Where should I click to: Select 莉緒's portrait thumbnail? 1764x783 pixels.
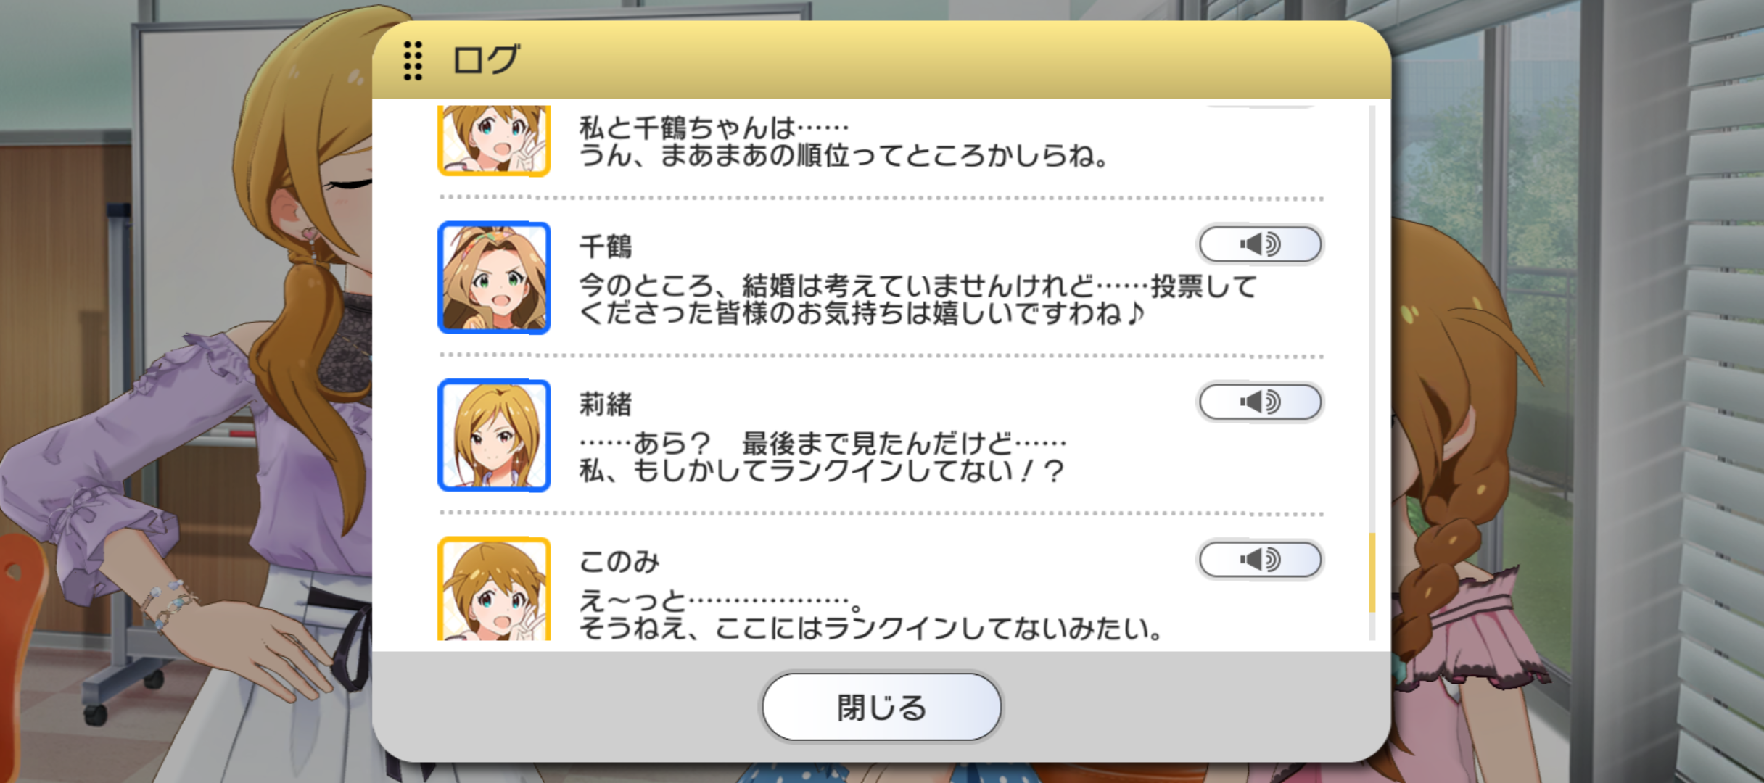pyautogui.click(x=494, y=435)
